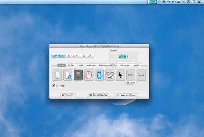Switch to the Behavior tab
The height and width of the screenshot is (137, 204).
[x=125, y=65]
